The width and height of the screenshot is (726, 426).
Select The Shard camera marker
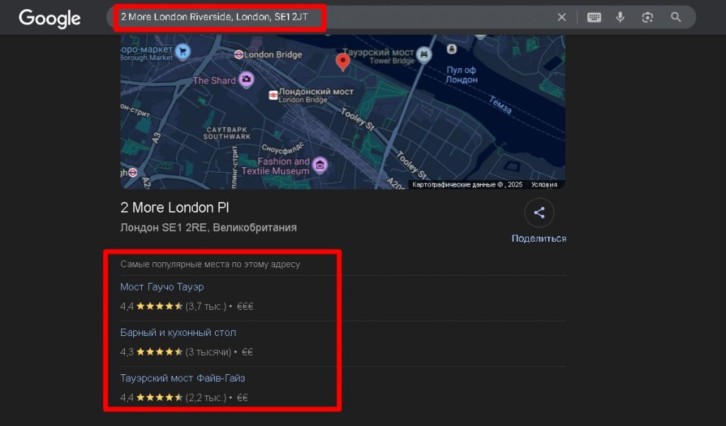coord(246,79)
